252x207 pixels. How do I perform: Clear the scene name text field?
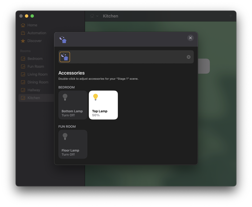click(188, 57)
